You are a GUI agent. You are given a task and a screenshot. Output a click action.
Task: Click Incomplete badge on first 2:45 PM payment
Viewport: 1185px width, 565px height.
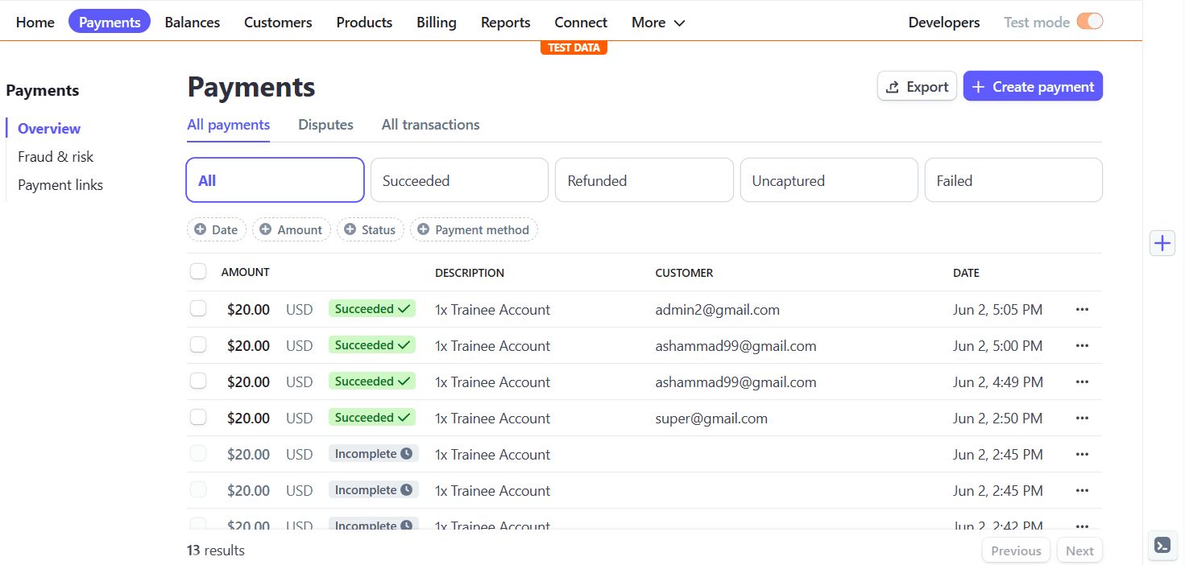tap(374, 454)
